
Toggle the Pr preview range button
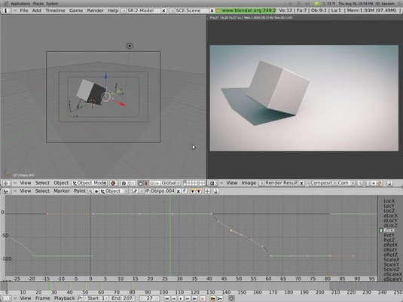click(x=80, y=298)
